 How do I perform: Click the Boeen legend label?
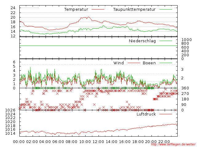[149, 63]
